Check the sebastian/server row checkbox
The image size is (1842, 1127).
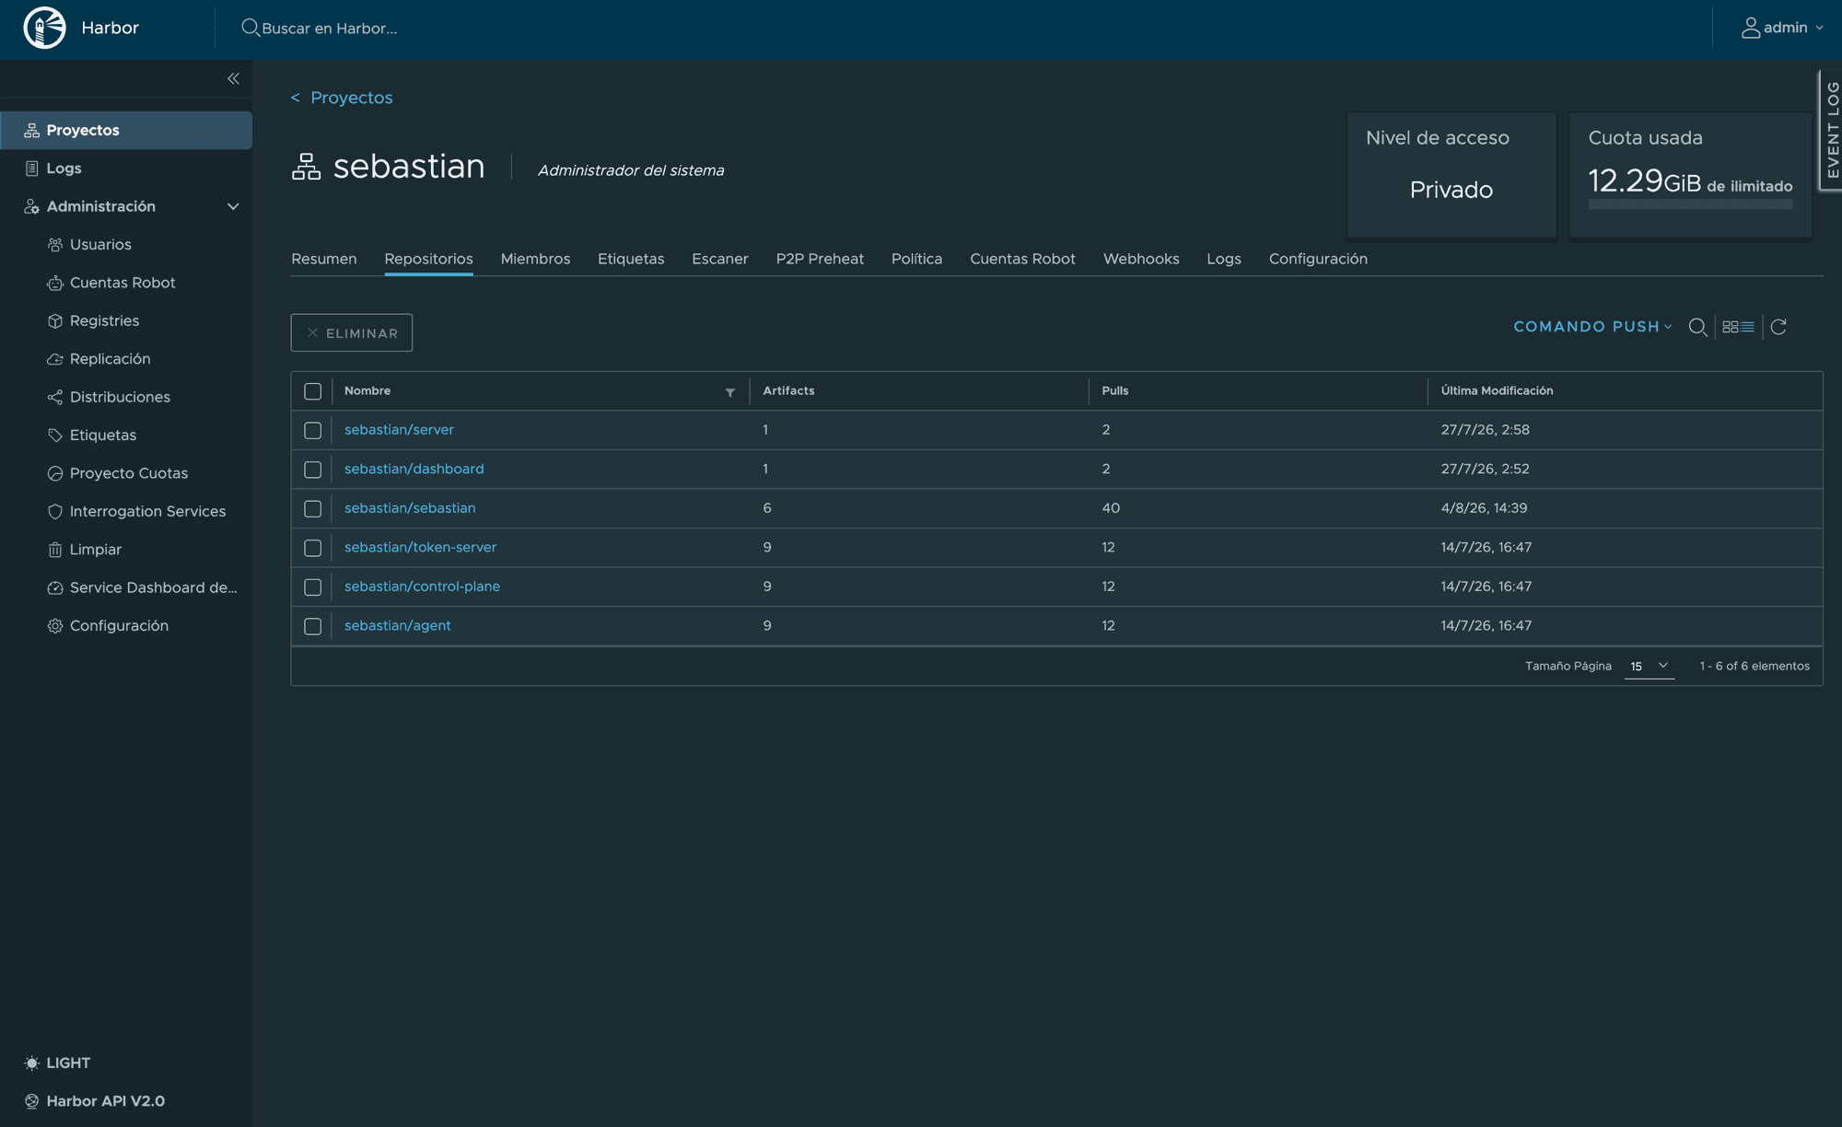[313, 431]
